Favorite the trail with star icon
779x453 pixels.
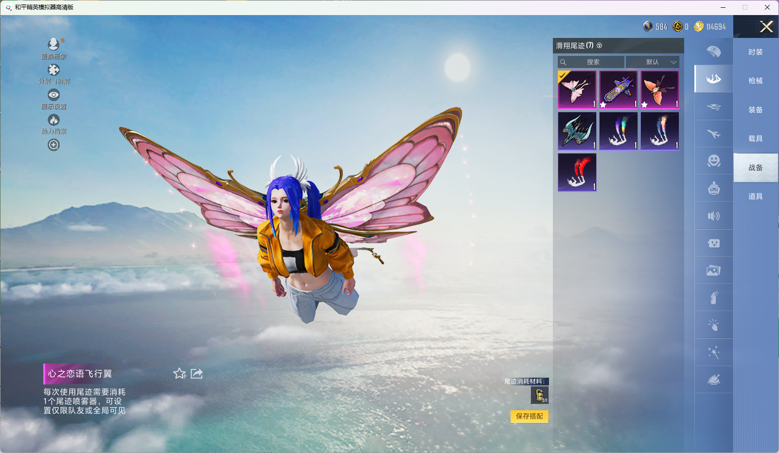pyautogui.click(x=179, y=373)
